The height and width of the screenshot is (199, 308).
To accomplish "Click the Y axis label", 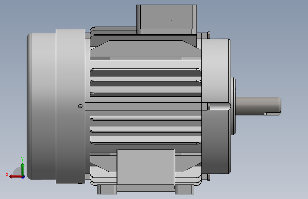I will click(x=22, y=159).
